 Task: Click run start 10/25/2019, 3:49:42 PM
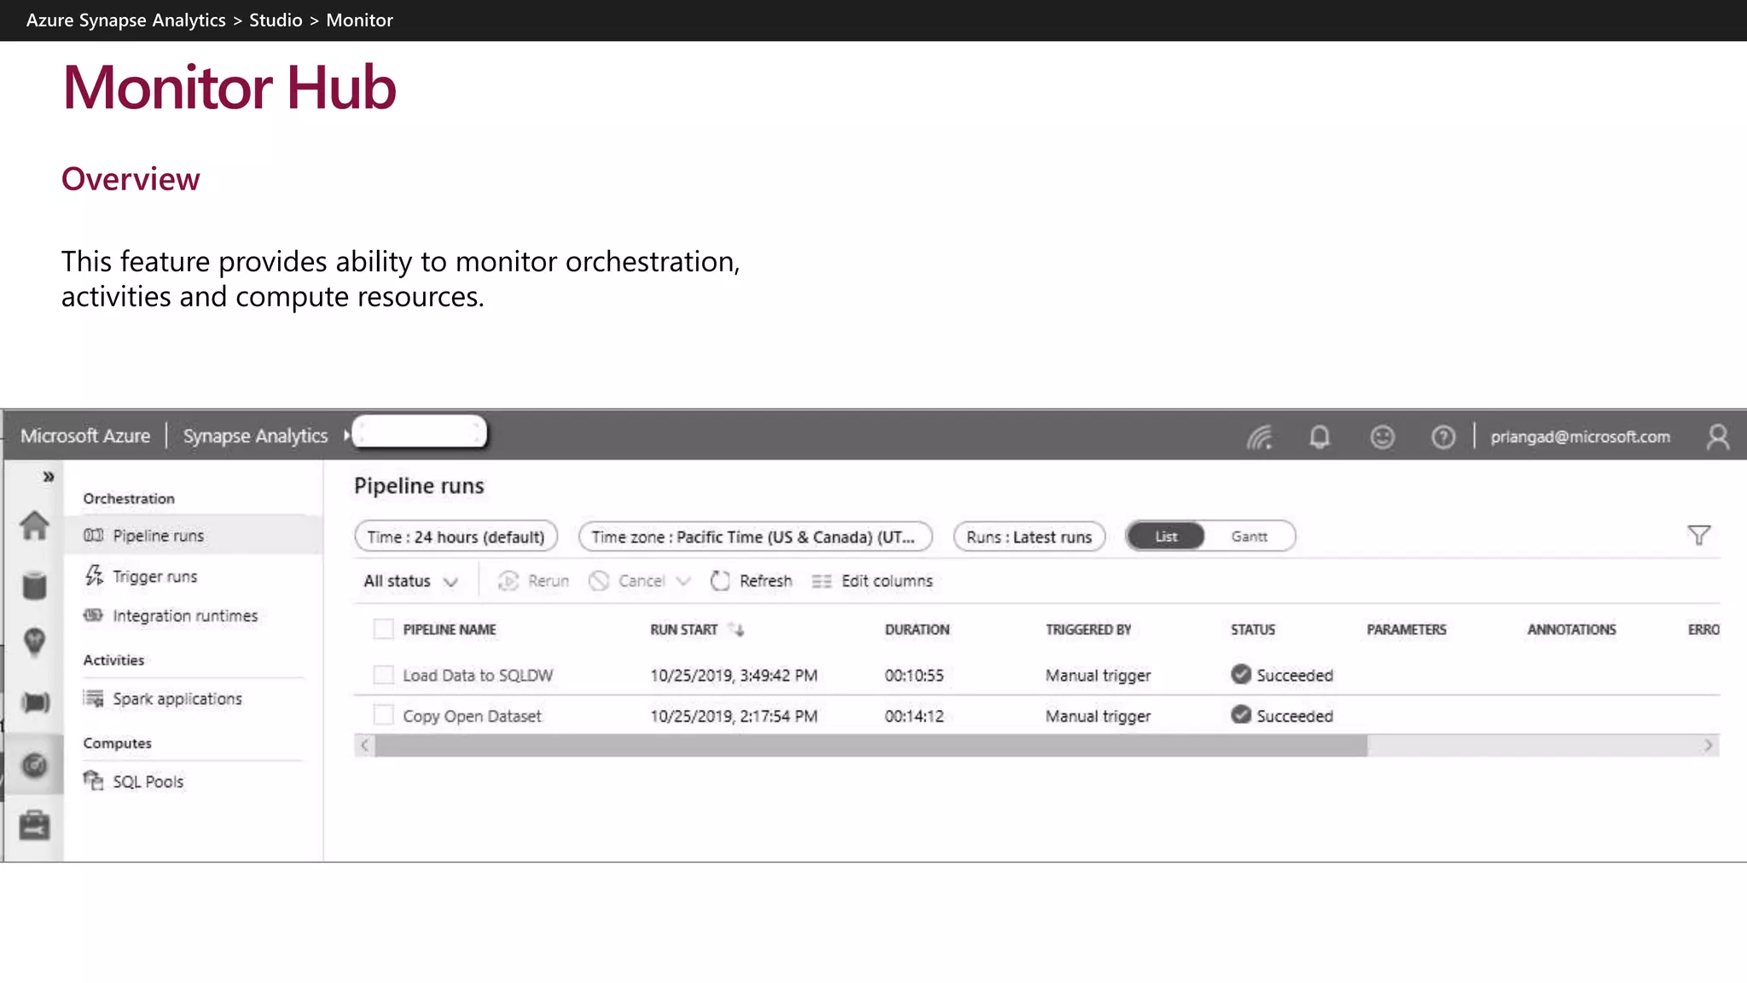734,676
